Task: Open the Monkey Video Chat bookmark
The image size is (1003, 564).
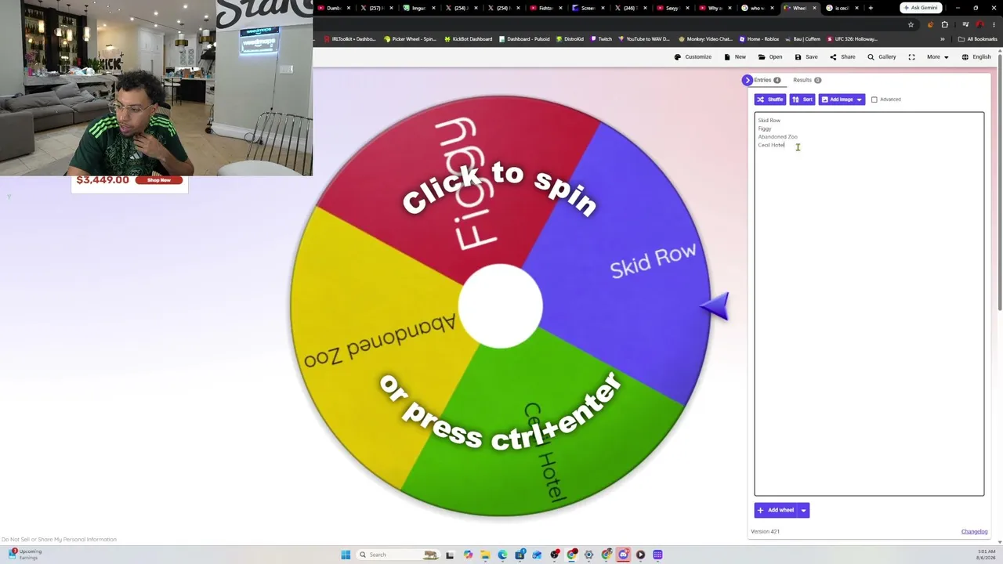Action: point(705,39)
